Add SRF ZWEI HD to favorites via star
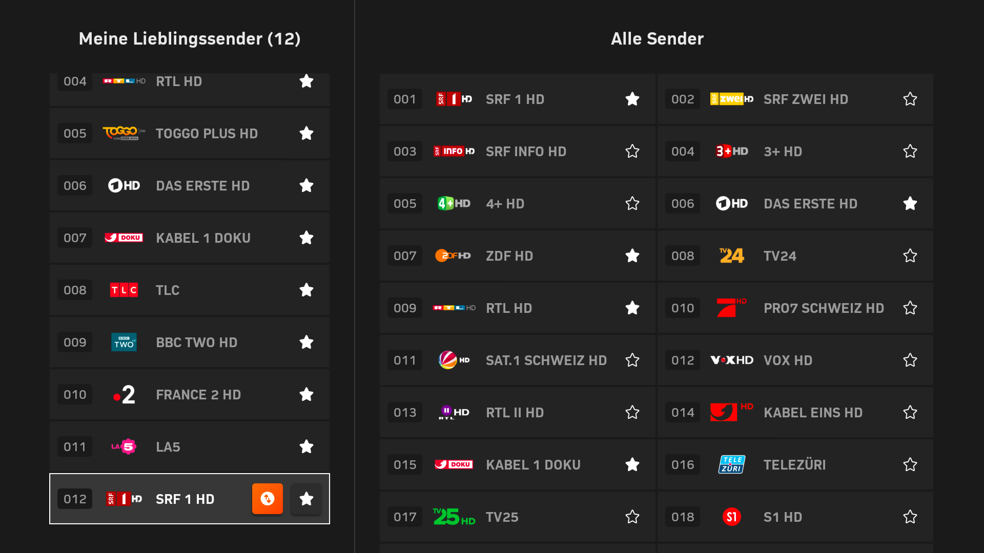Screen dimensions: 984x553 pyautogui.click(x=910, y=99)
